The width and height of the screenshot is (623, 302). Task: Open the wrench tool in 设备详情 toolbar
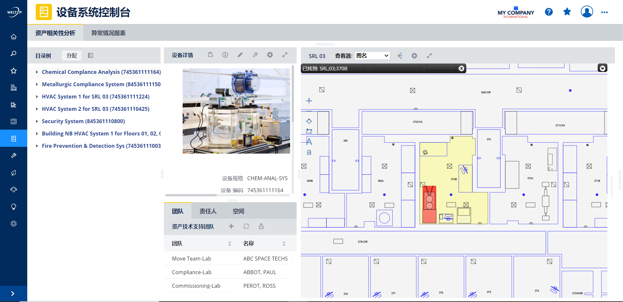255,55
